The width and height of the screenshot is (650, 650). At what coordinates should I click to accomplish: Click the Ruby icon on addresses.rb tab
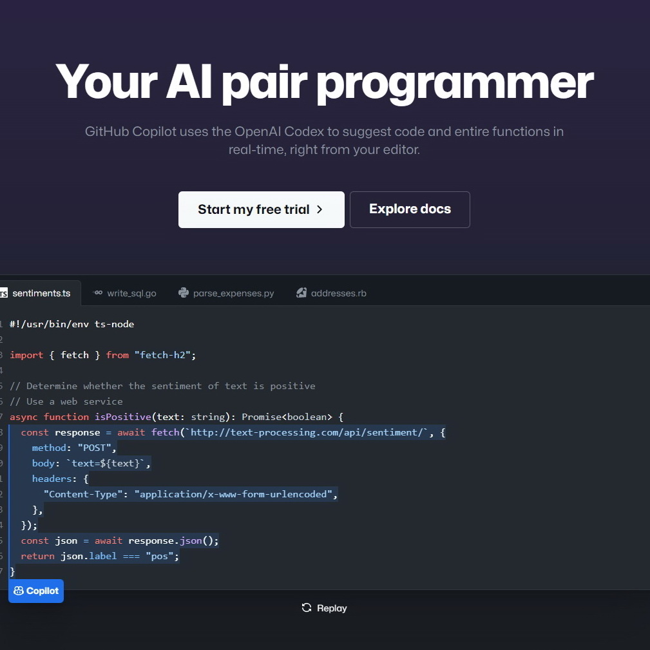pos(301,292)
